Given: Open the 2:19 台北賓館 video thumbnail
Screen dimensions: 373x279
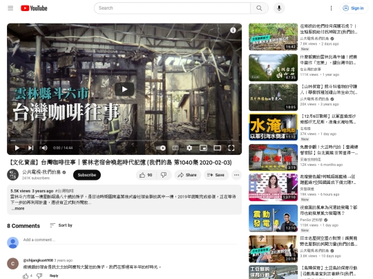Looking at the screenshot, I should [273, 158].
